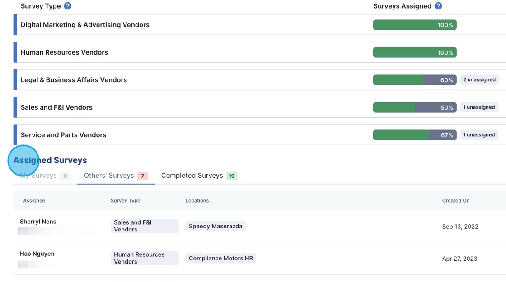Screen dimensions: 506x282
Task: Click help icon beside Surveys Assigned
Action: [x=438, y=6]
